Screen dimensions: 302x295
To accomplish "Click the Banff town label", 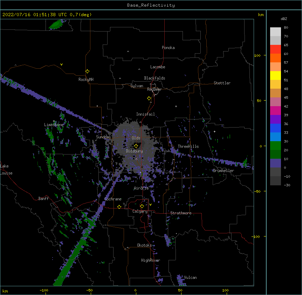I will point(43,199).
